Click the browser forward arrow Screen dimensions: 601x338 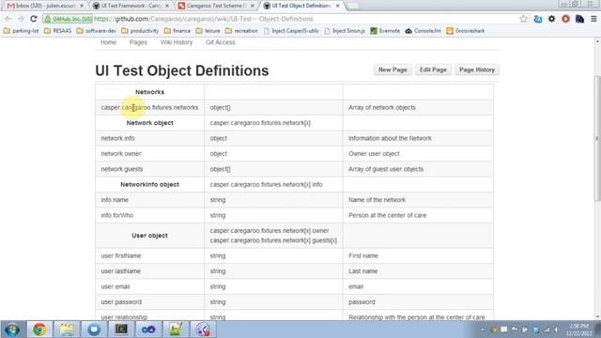tap(21, 19)
